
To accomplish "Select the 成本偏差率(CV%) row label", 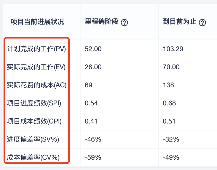I will pos(33,157).
